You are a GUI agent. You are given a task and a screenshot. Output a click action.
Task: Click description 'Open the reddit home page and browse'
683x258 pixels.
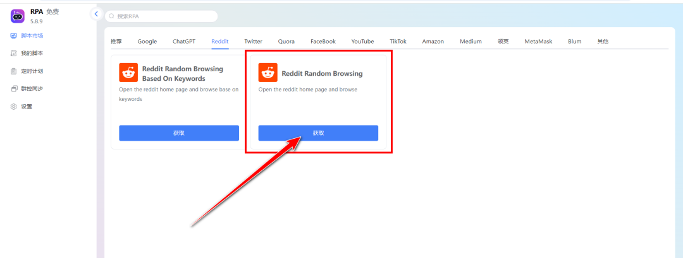tap(307, 90)
